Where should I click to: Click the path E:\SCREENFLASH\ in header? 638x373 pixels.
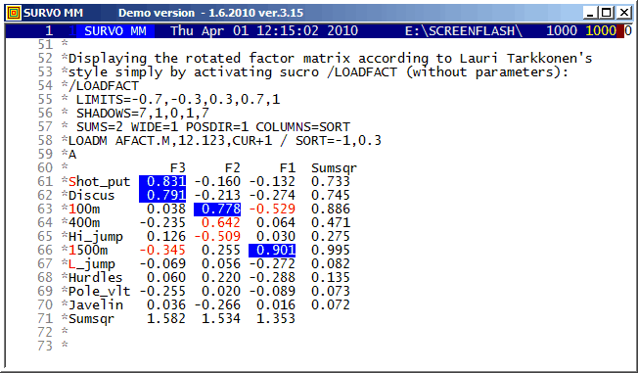point(464,31)
